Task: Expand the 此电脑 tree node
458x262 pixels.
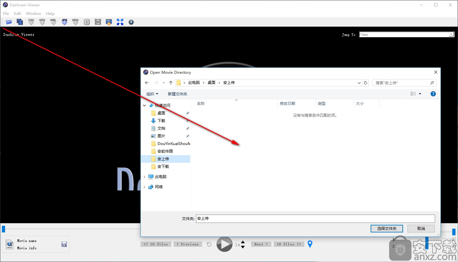Action: (x=145, y=177)
